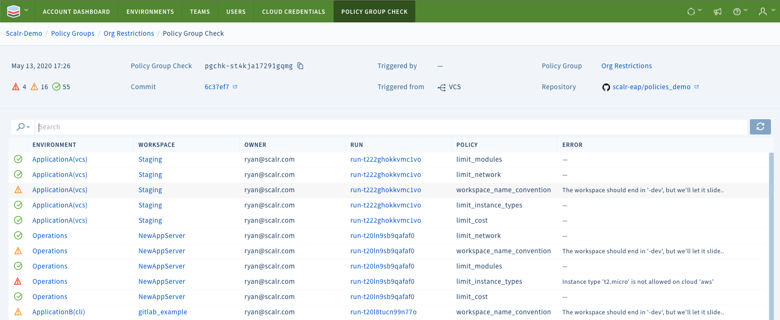Screen dimensions: 780x320
Task: Open scalr-eap/policies_demo repository link
Action: (651, 87)
